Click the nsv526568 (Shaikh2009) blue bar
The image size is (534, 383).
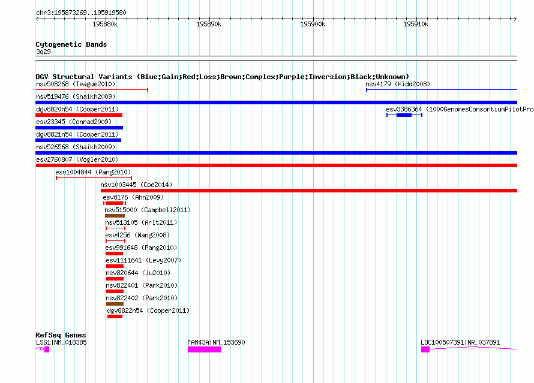276,153
